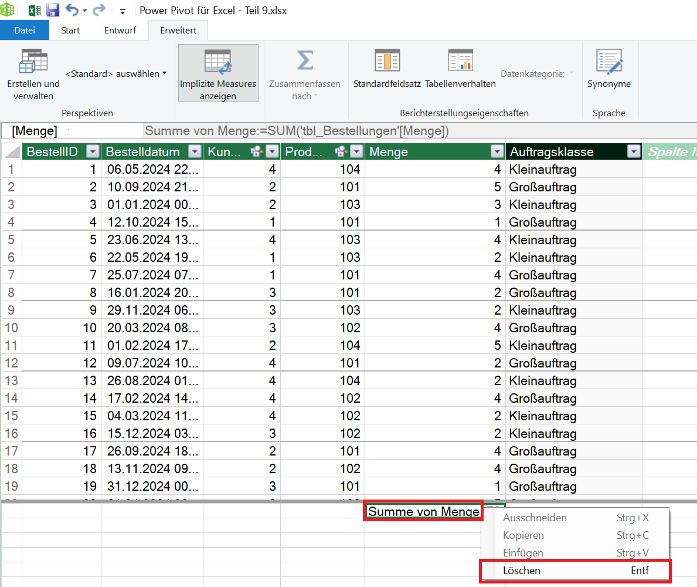Click date cell 15.12.2024 03...
The image size is (697, 587).
pos(152,433)
